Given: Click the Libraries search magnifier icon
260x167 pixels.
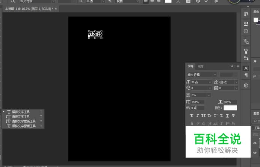Looking at the screenshot, I should pyautogui.click(x=254, y=76).
